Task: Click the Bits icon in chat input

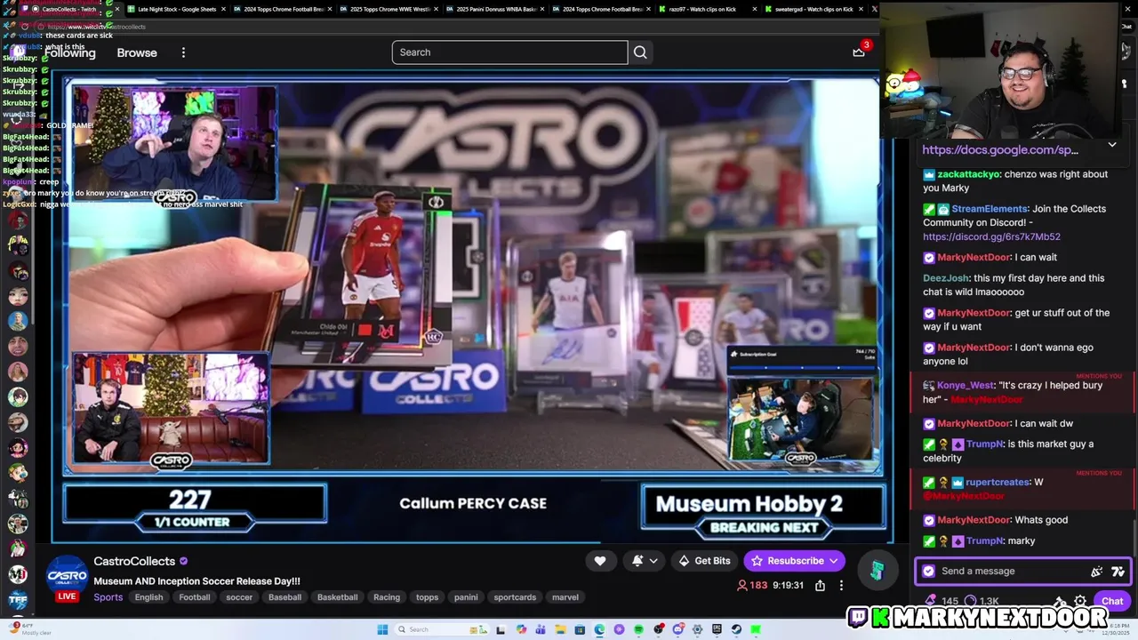Action: [x=1097, y=572]
